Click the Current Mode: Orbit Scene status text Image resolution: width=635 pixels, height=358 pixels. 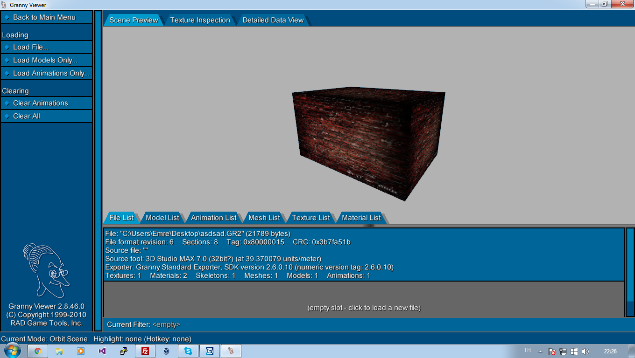point(44,339)
